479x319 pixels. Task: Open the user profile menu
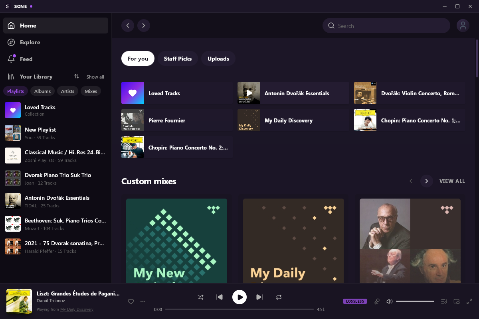pyautogui.click(x=463, y=26)
